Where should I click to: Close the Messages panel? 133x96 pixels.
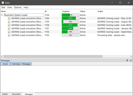pyautogui.click(x=131, y=60)
